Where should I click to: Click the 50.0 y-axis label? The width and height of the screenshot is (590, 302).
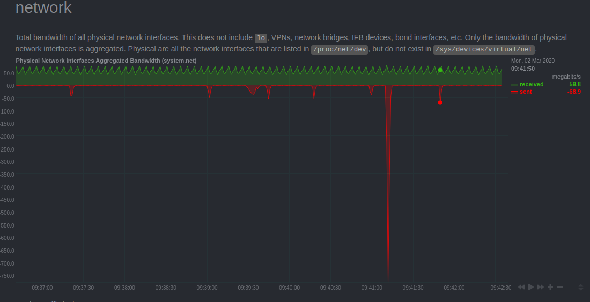tap(9, 73)
